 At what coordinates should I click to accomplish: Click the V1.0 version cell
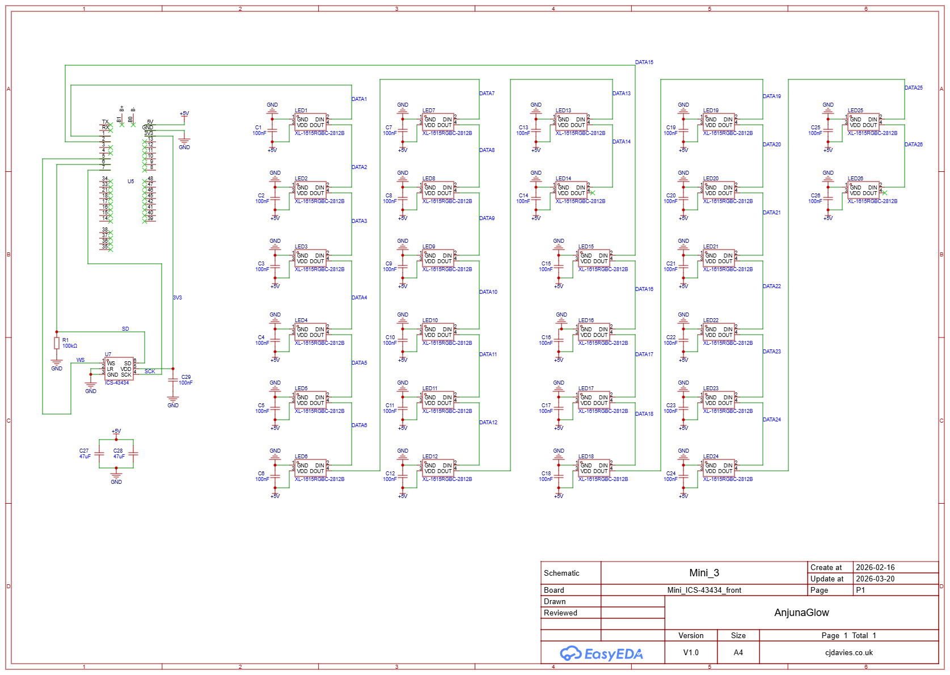click(x=691, y=652)
